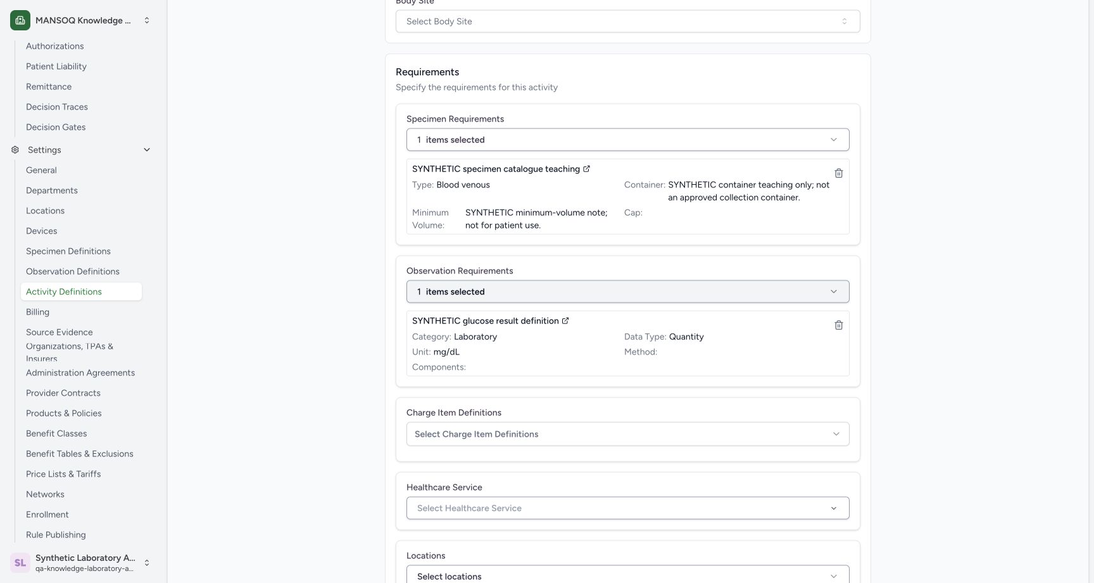The width and height of the screenshot is (1094, 583).
Task: Remove the SYNTHETIC glucose result definition
Action: pos(839,325)
